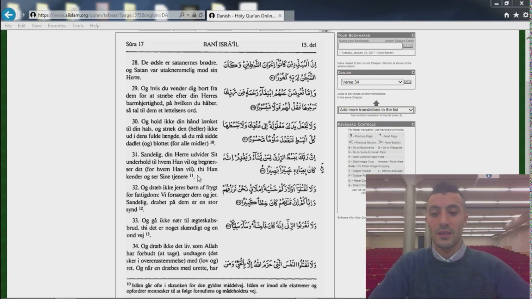Viewport: 532px width, 299px height.
Task: Click the 'Sûra 17' header text
Action: pos(135,44)
